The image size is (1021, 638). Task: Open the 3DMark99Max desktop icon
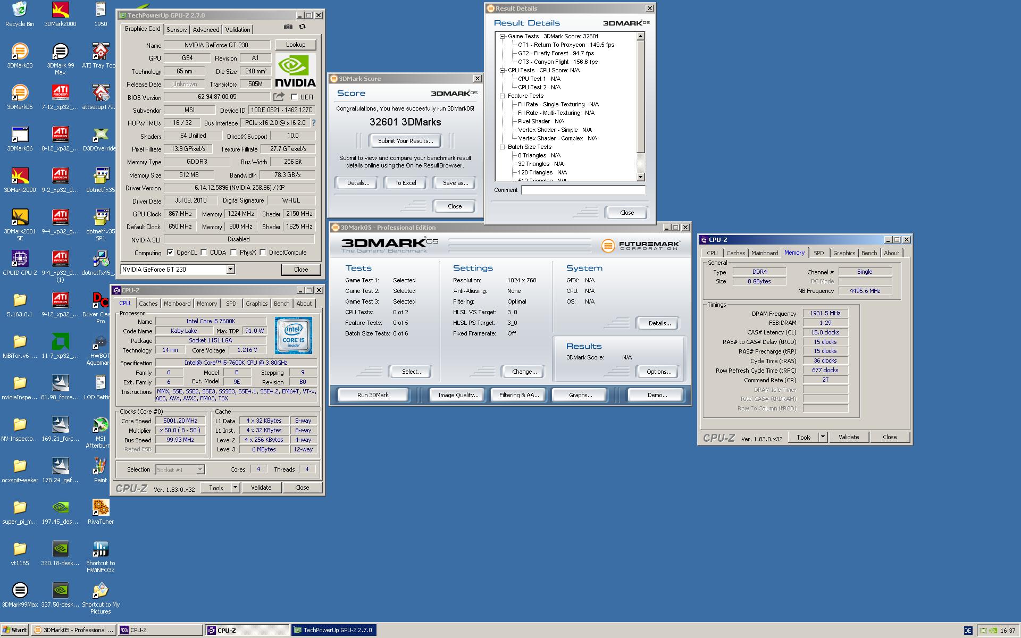[x=20, y=594]
